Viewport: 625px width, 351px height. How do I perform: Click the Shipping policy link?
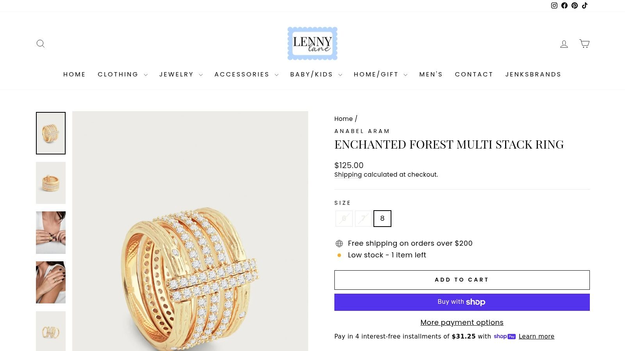tap(348, 175)
